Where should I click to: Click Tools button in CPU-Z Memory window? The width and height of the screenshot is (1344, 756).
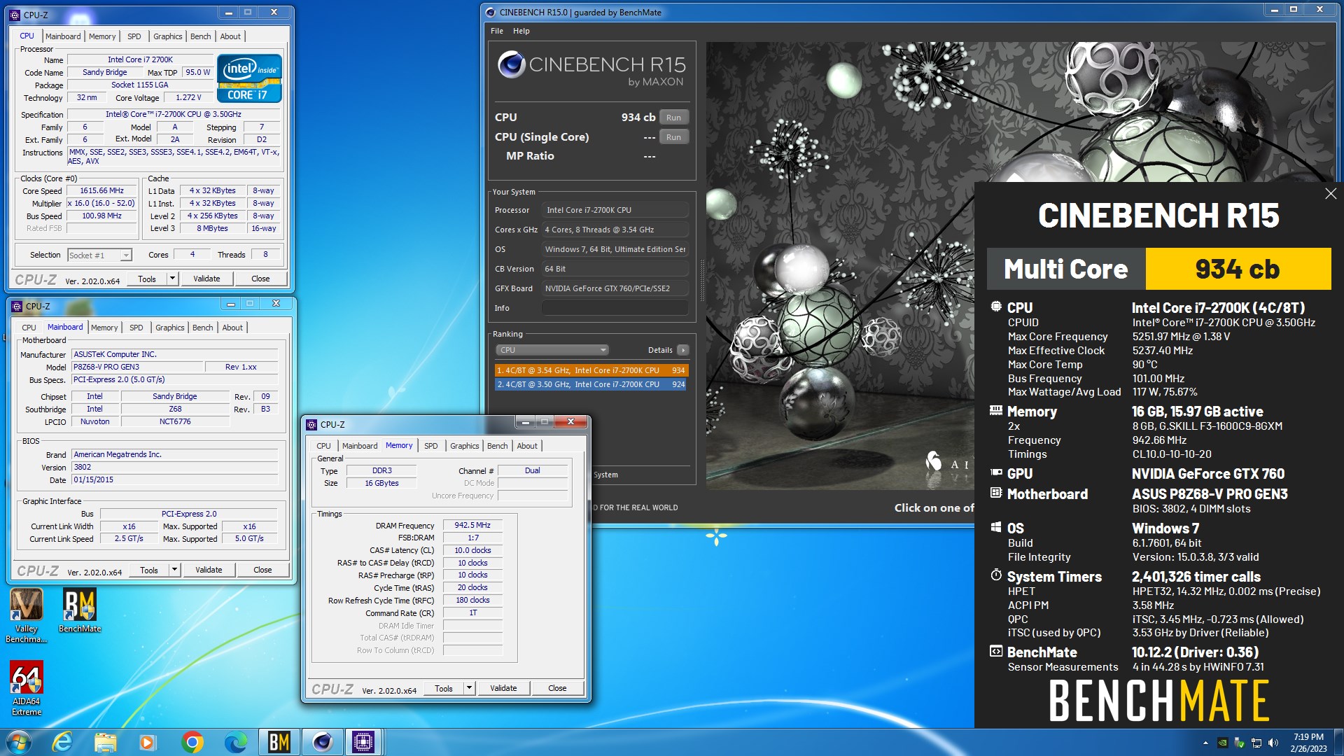pyautogui.click(x=444, y=688)
